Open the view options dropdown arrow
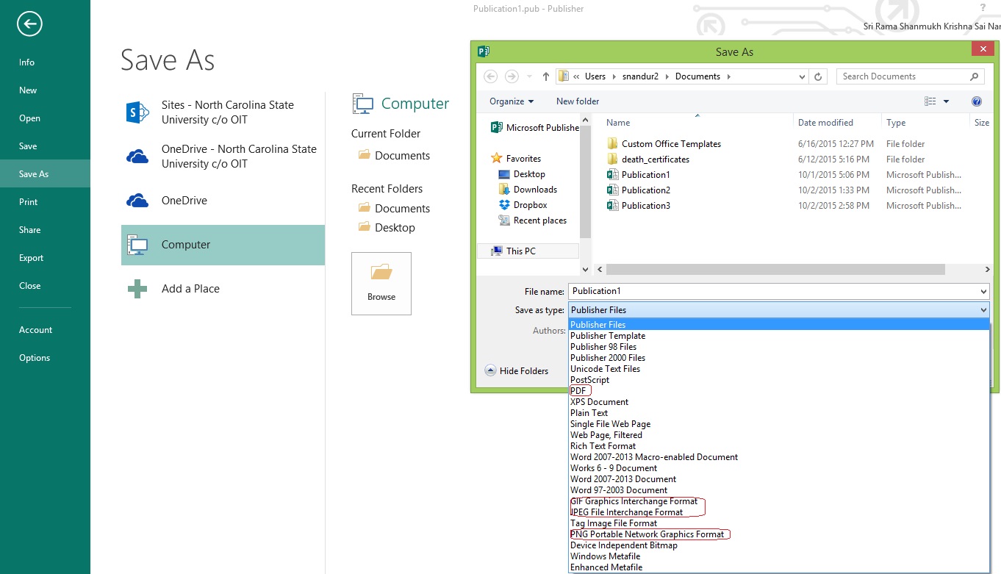Image resolution: width=1001 pixels, height=574 pixels. [x=946, y=101]
